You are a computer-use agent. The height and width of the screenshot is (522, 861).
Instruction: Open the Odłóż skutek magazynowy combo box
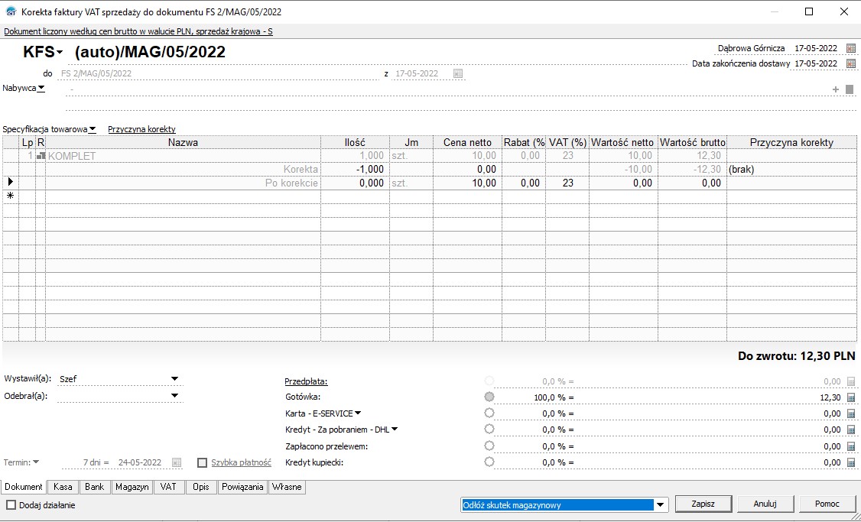pyautogui.click(x=661, y=504)
